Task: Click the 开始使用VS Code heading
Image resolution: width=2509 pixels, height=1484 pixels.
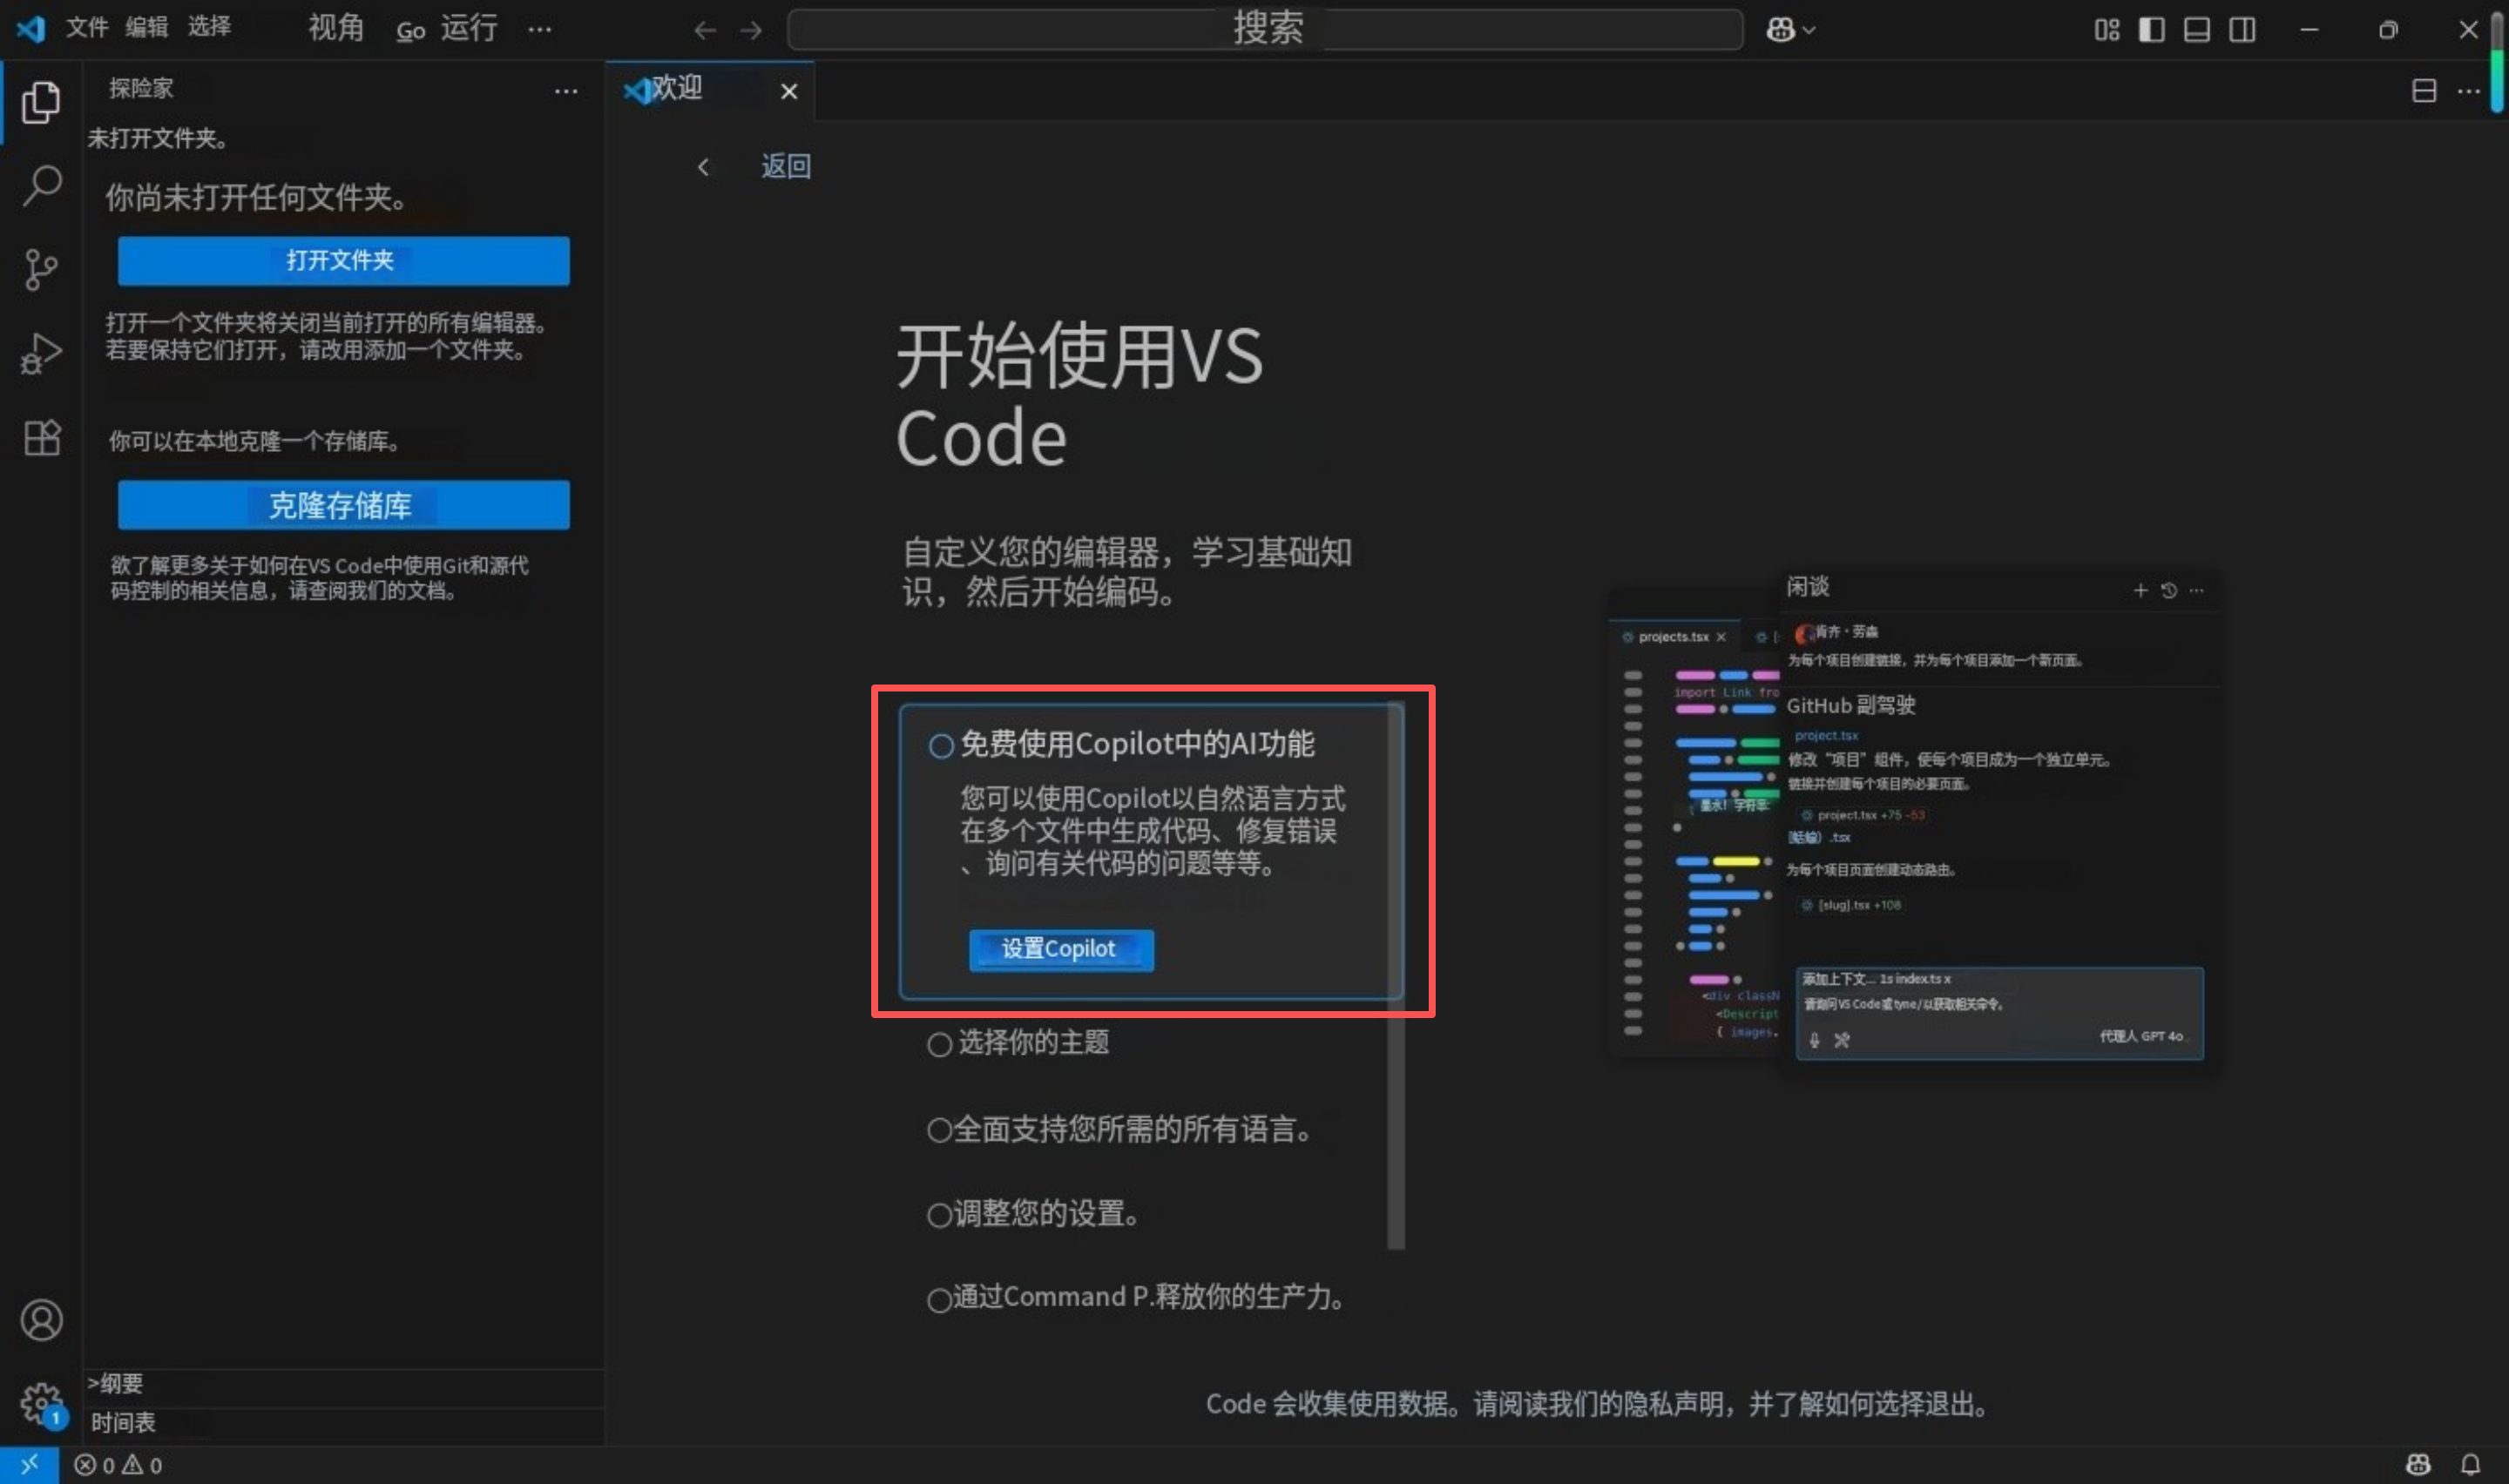Action: [1080, 397]
